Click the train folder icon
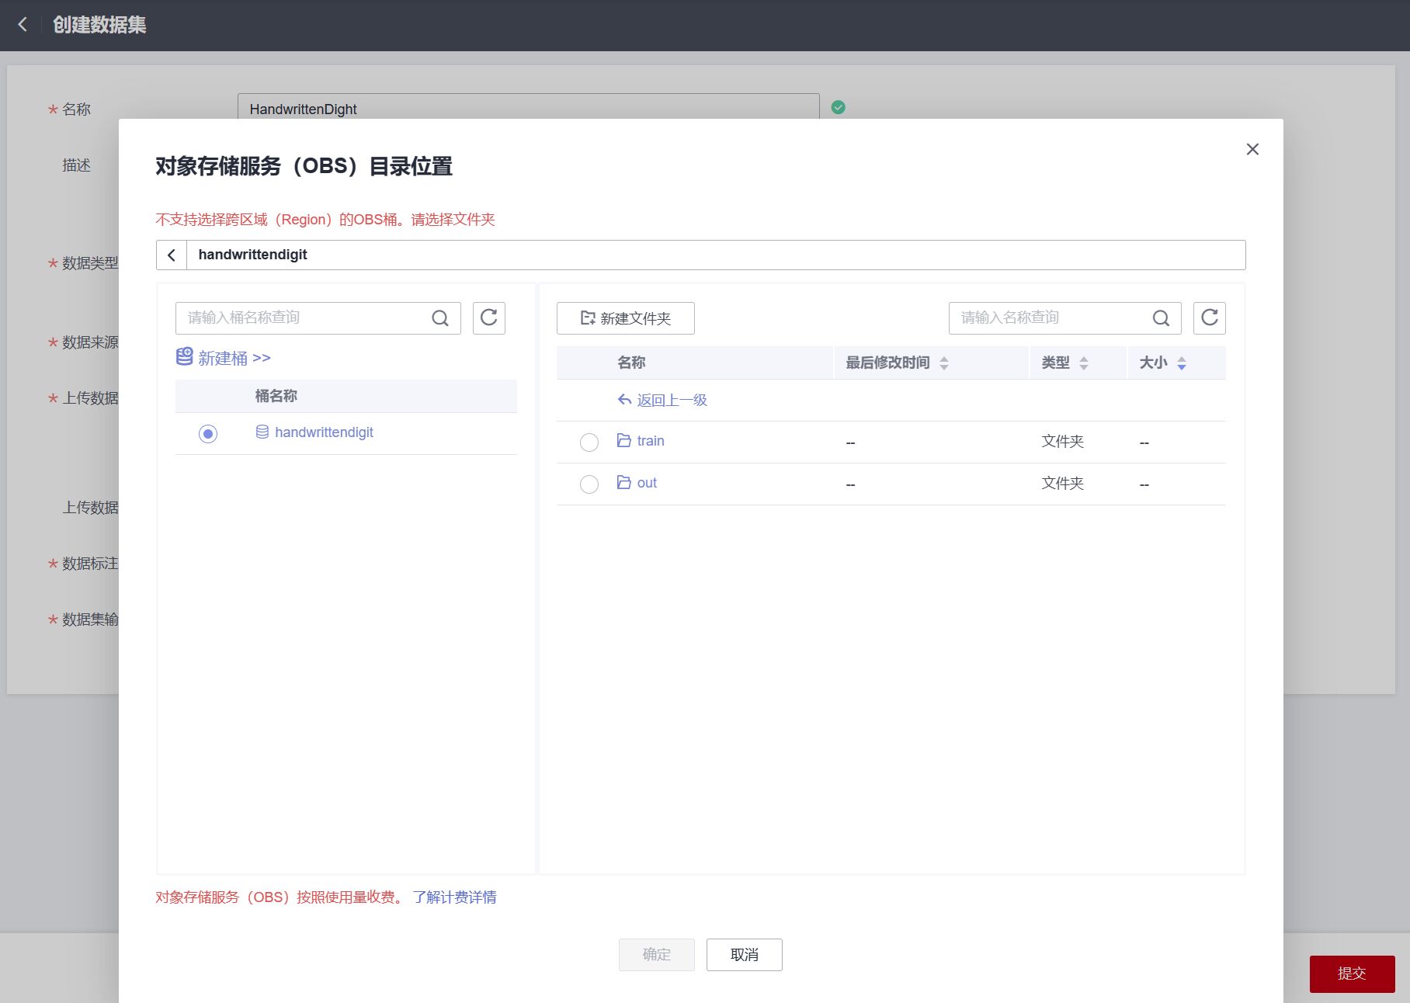This screenshot has height=1003, width=1410. click(623, 440)
